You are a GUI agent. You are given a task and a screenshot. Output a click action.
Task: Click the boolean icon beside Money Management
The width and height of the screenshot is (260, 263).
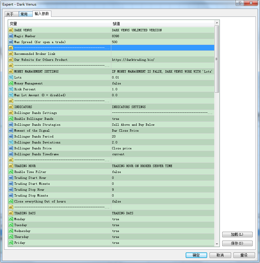click(11, 83)
